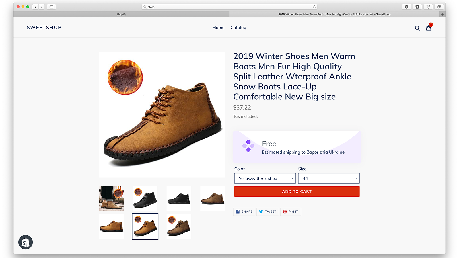
Task: Reload the page via the refresh icon
Action: [314, 7]
